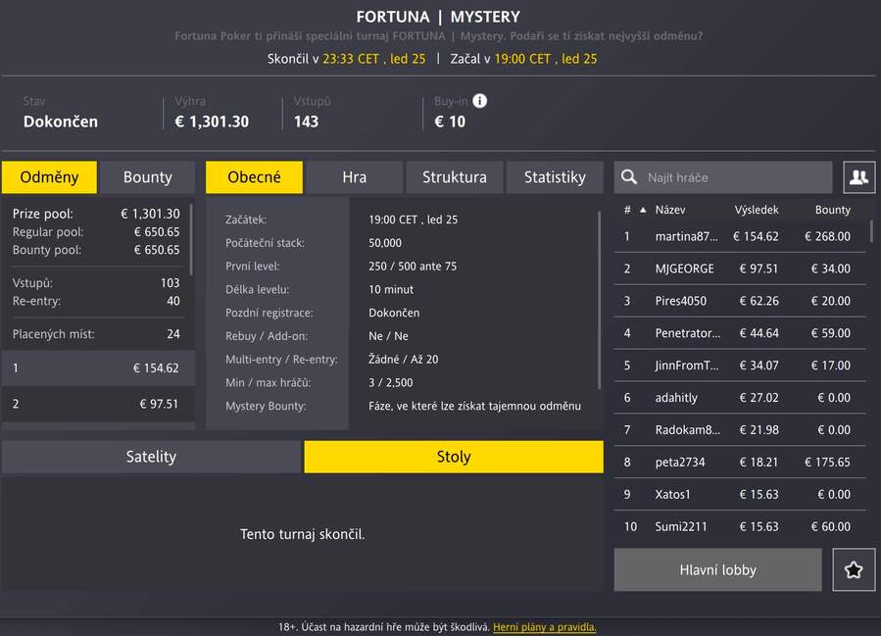881x636 pixels.
Task: Select player Pires4050 row
Action: 740,301
